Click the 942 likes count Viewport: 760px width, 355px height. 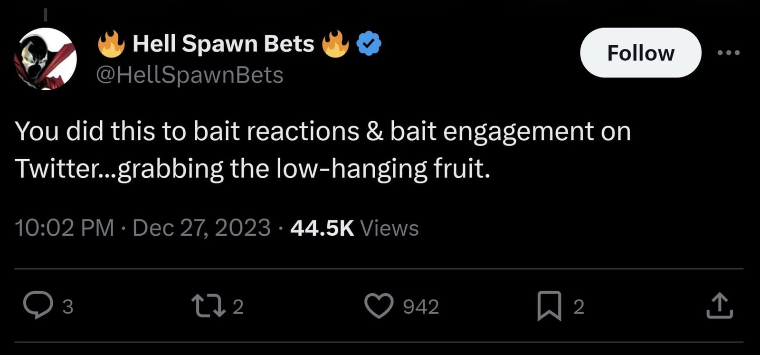coord(421,307)
